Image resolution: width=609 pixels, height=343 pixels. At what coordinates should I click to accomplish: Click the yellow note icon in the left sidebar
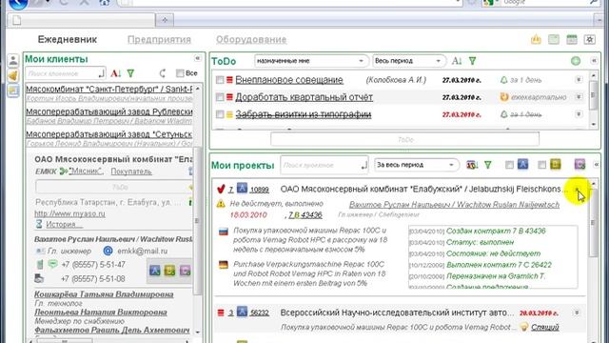point(12,91)
